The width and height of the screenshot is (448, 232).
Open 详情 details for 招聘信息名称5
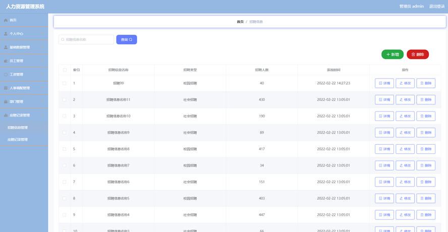click(x=384, y=198)
